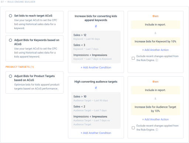Image resolution: width=189 pixels, height=143 pixels.
Task: Edit the 'Sales > 12' condition
Action: click(x=80, y=35)
